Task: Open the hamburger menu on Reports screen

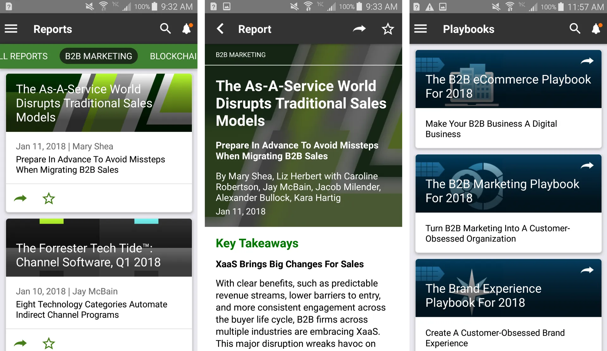Action: (11, 29)
